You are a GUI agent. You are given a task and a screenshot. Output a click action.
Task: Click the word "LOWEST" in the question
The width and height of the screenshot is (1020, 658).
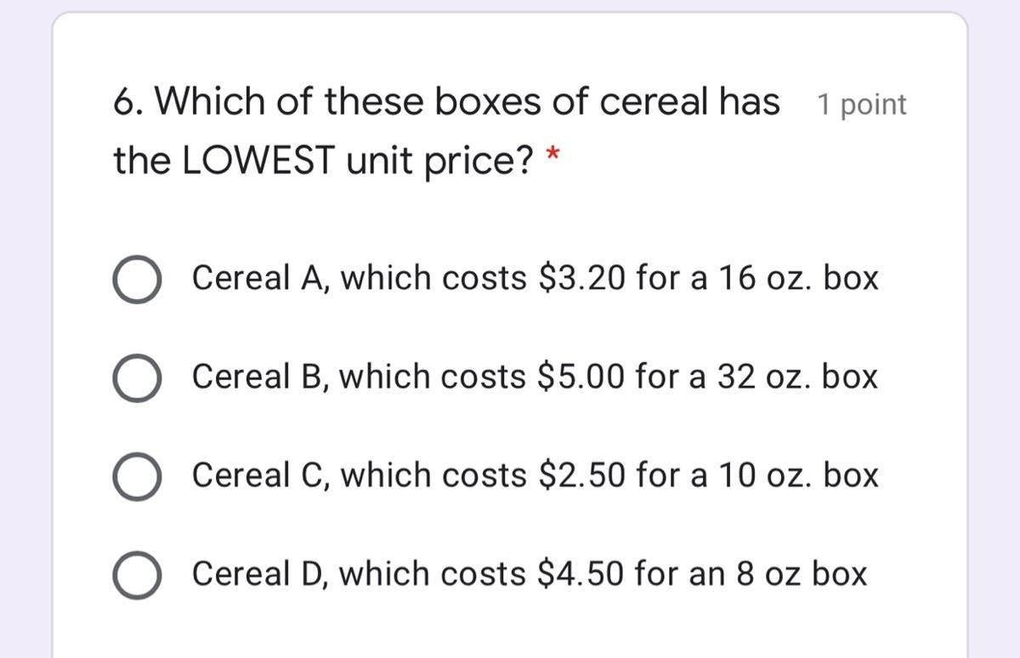coord(258,161)
